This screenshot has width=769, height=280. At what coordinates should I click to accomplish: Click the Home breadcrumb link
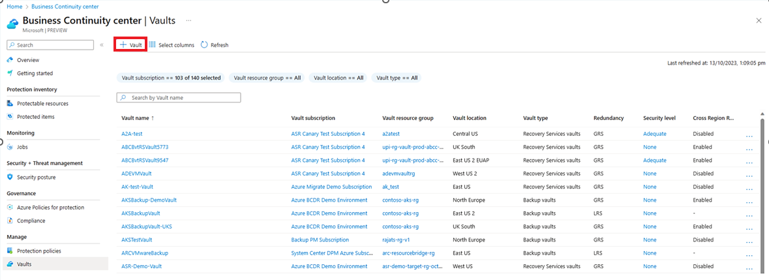(x=14, y=7)
